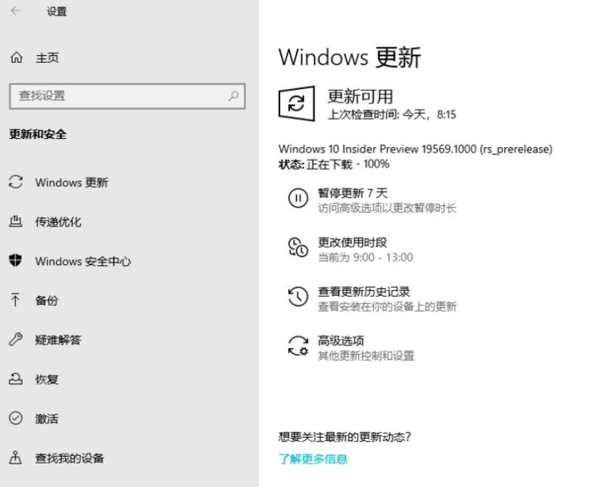Viewport: 604px width, 487px height.
Task: Click the Windows 安全中心 shield icon
Action: click(15, 260)
